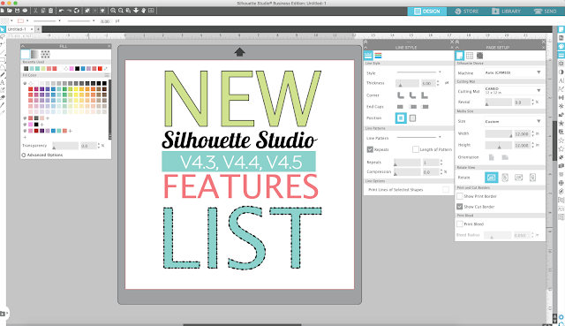Open the Machine dropdown in Page Setup
Image resolution: width=565 pixels, height=326 pixels.
513,72
